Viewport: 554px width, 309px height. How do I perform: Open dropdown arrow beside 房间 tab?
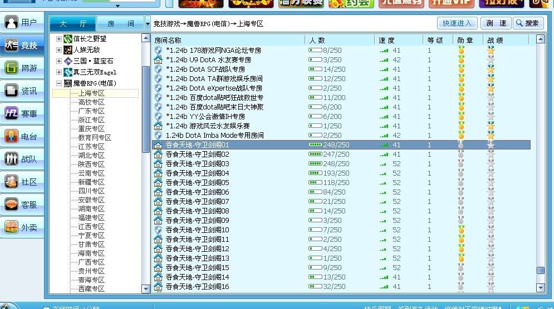click(148, 24)
